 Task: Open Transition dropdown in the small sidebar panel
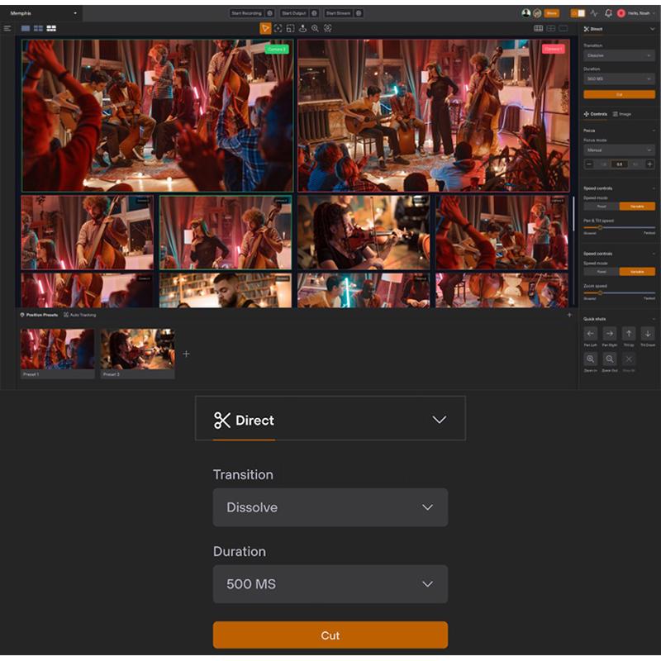[619, 55]
